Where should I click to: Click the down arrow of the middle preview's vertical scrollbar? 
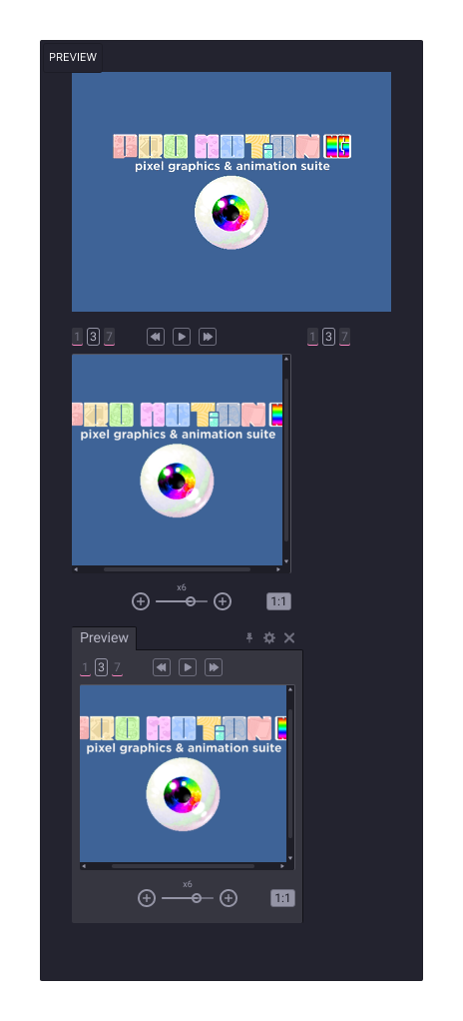pos(286,561)
